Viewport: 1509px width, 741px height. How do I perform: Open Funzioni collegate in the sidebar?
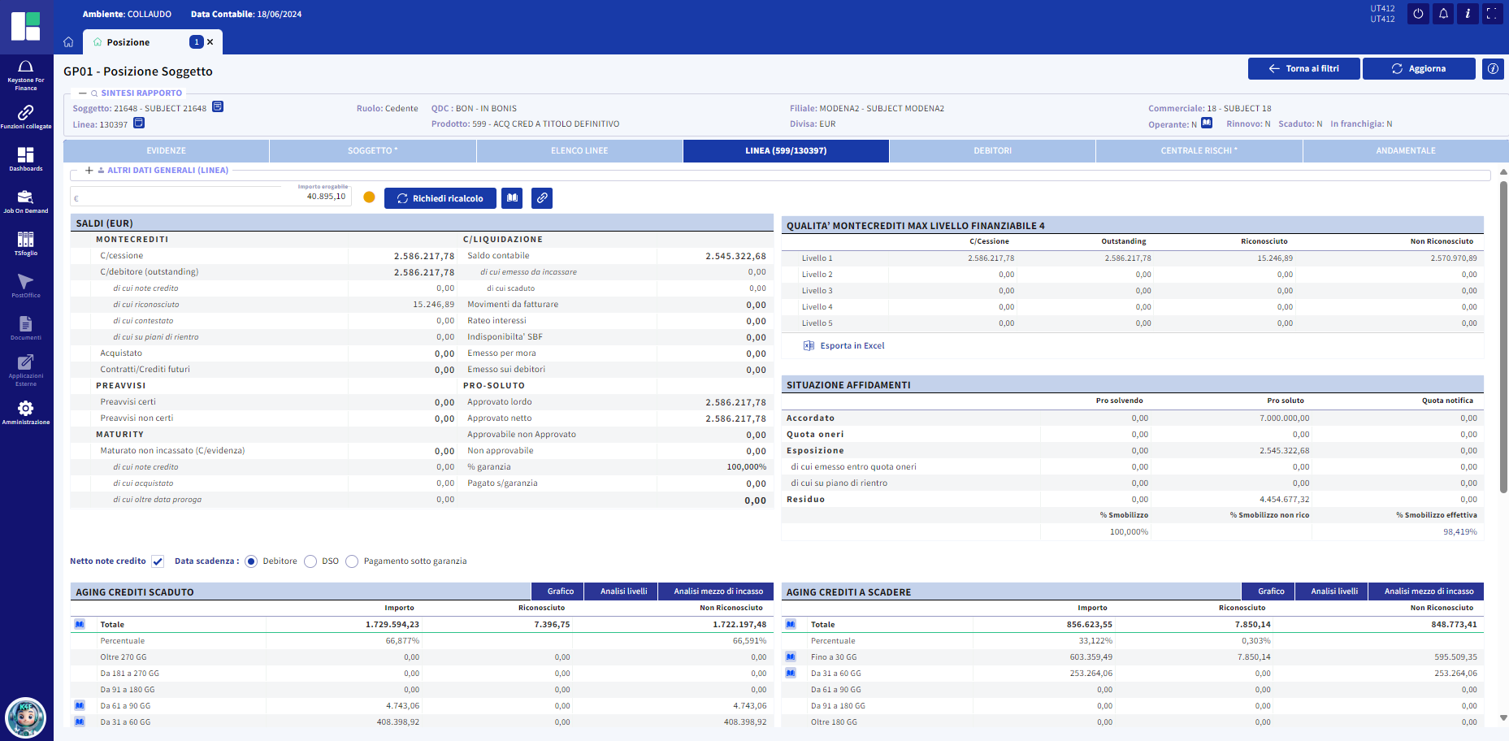pyautogui.click(x=26, y=115)
